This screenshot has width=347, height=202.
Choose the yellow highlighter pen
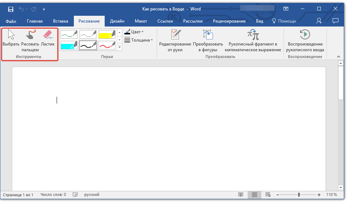[x=107, y=34]
